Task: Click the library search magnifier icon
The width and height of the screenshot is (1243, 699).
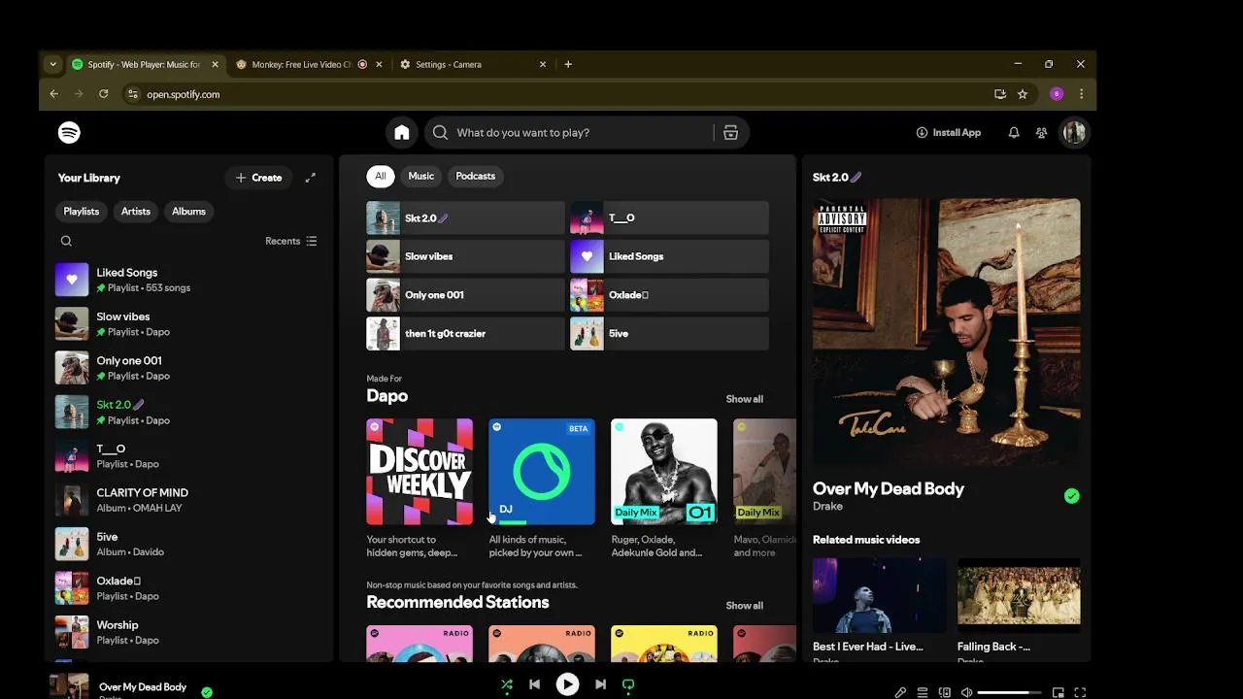Action: [x=66, y=241]
